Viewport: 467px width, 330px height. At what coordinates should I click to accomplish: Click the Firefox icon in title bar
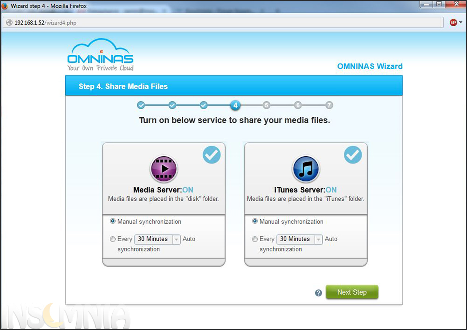click(5, 6)
